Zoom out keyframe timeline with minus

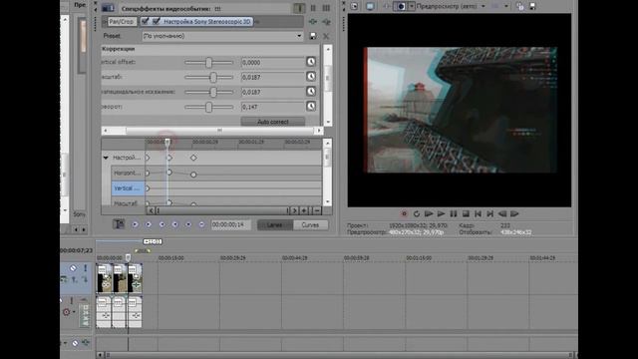317,210
